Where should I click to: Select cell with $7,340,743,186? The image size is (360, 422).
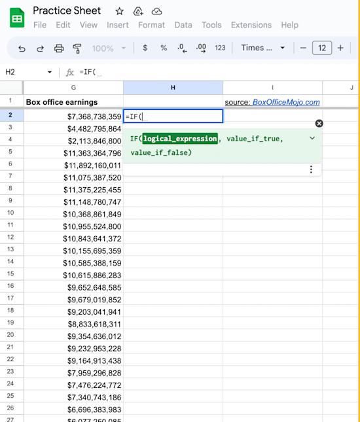(x=73, y=397)
